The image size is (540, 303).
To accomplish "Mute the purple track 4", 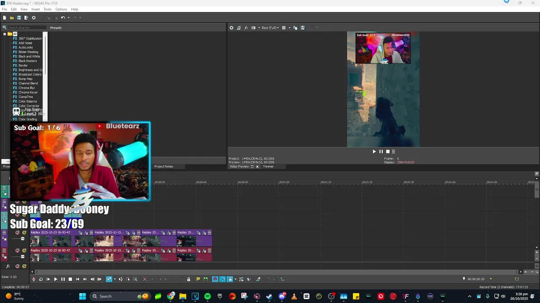I will click(x=17, y=232).
